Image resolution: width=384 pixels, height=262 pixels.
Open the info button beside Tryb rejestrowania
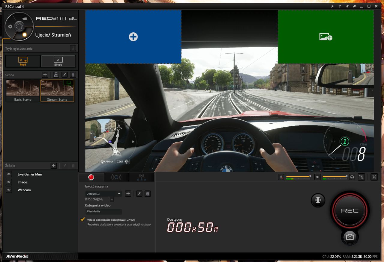(x=73, y=48)
